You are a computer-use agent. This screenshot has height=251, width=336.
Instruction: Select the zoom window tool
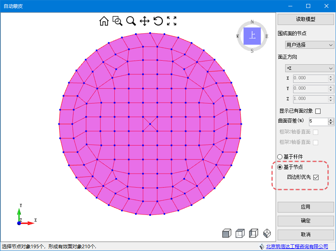[x=117, y=21]
